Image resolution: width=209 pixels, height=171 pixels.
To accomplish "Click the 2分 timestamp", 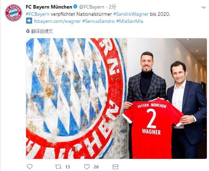I will point(113,7).
